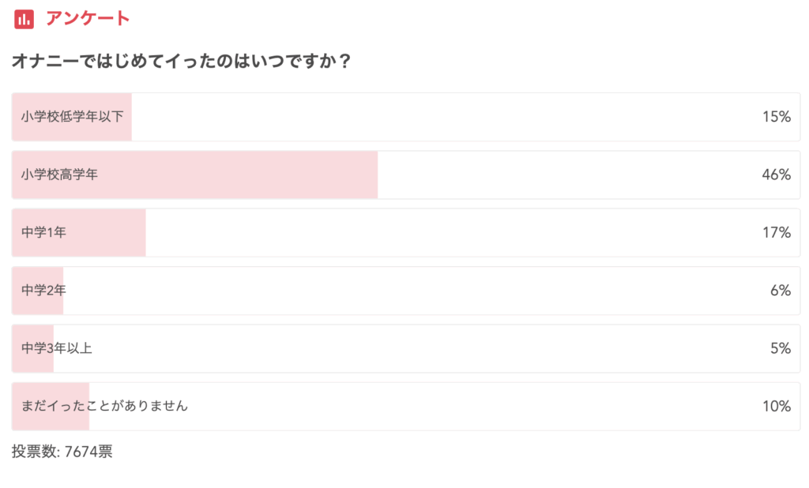Click the 15% result value
This screenshot has height=488, width=809.
pos(776,117)
